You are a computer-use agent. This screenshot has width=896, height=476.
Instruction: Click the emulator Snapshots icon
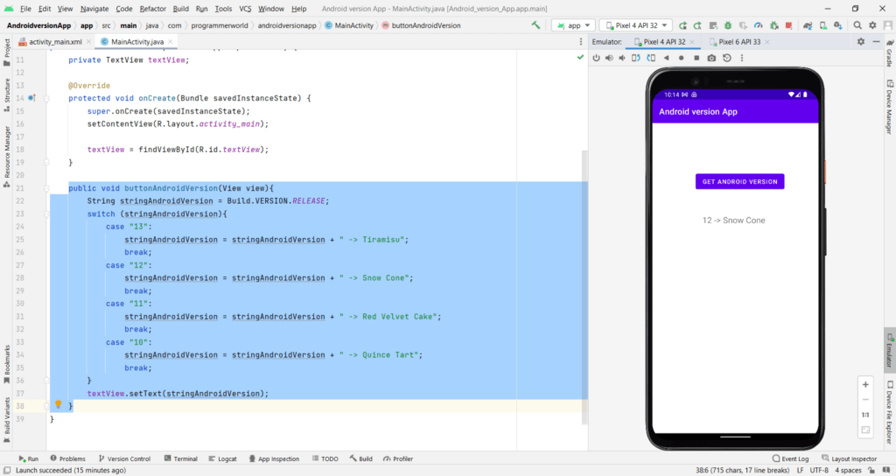click(727, 58)
